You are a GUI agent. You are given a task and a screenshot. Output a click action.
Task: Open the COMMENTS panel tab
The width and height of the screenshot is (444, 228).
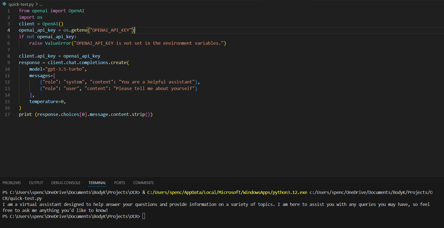click(x=144, y=183)
